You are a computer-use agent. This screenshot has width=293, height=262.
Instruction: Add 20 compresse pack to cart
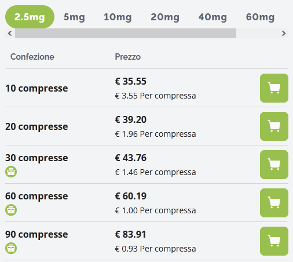(274, 126)
